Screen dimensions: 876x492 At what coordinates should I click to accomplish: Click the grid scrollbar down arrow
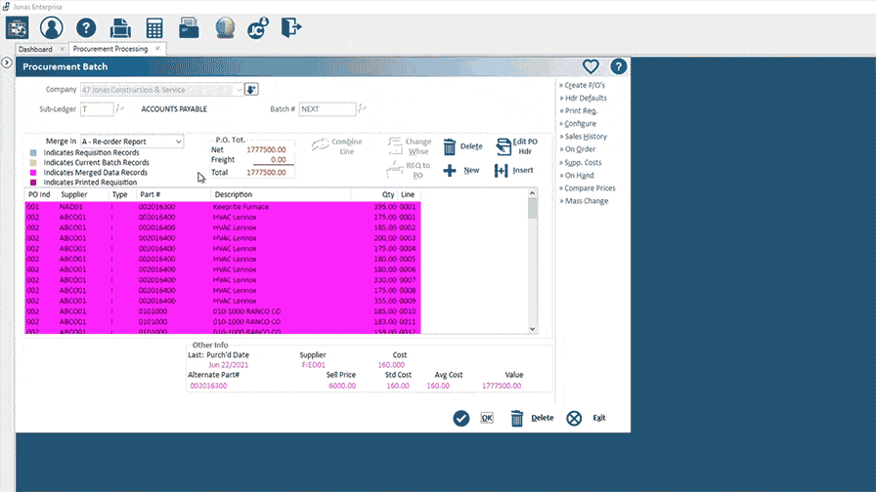tap(533, 329)
